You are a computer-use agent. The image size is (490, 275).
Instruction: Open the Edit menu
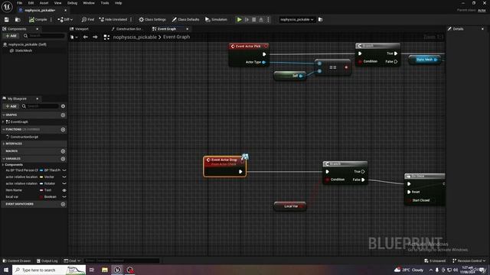[31, 3]
